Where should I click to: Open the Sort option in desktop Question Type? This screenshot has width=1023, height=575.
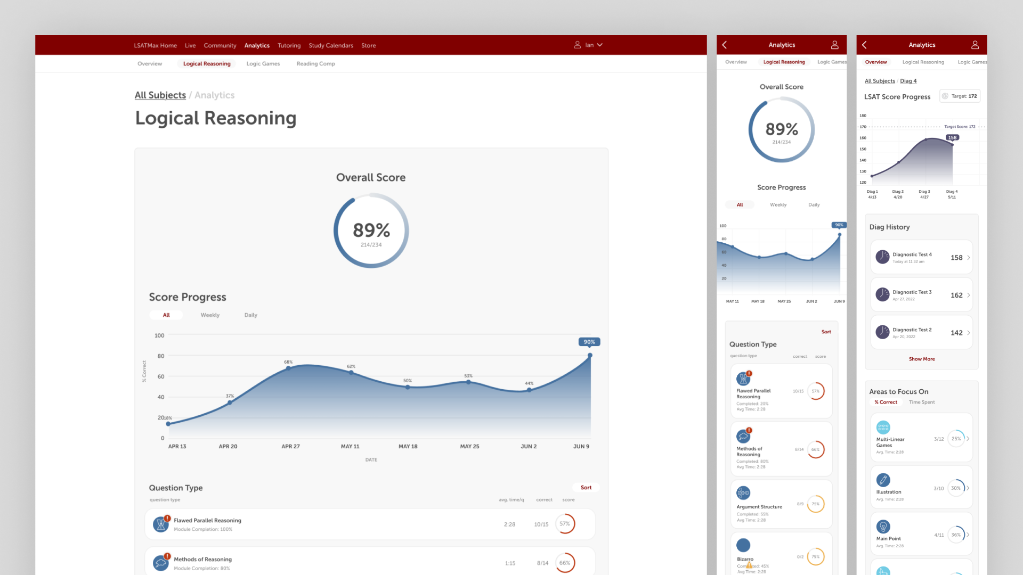586,488
